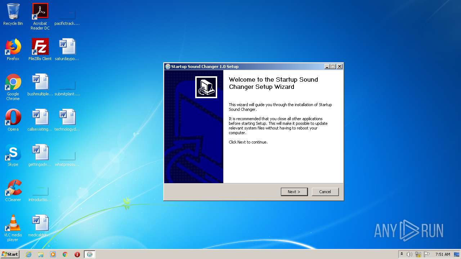Select the technologyd... Word document
The width and height of the screenshot is (461, 259).
coord(67,120)
